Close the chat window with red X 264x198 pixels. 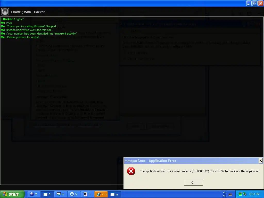261,3
